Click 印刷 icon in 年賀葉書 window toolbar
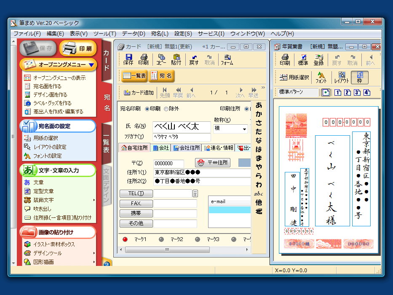Screen dimensions: 393x295 [285, 60]
